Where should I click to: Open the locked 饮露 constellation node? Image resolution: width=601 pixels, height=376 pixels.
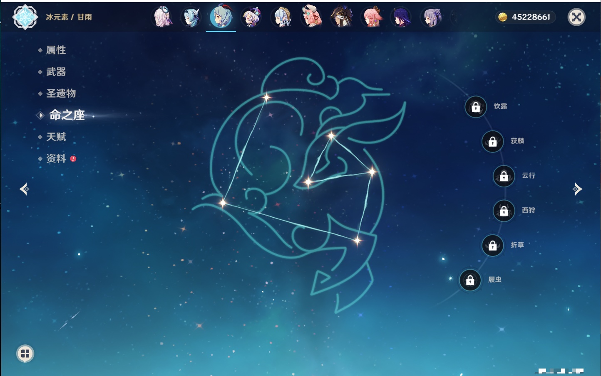476,107
